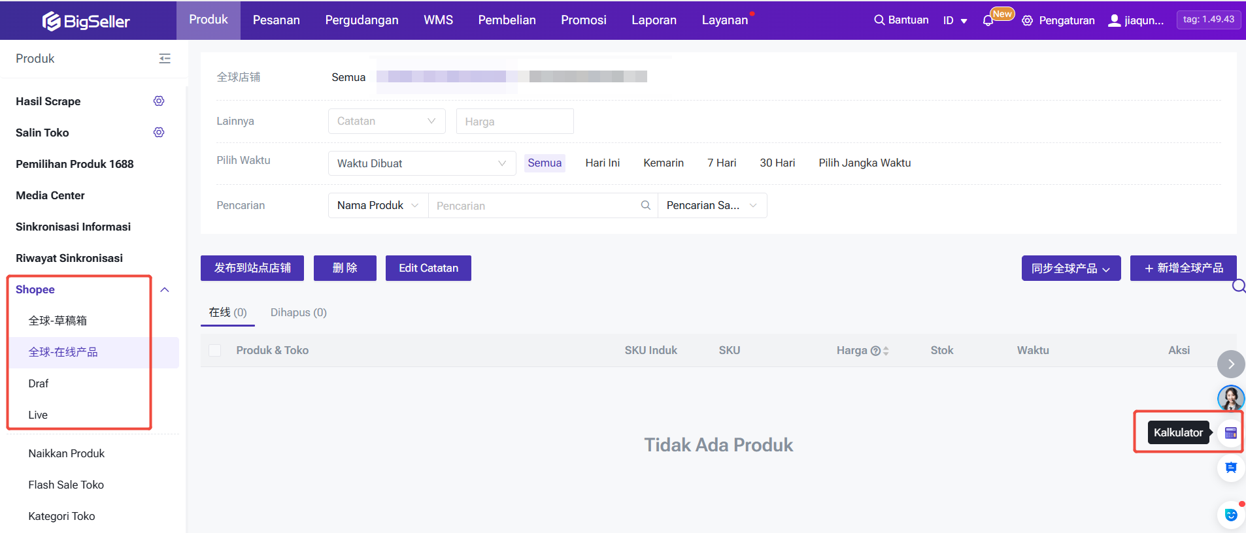Select the Hari Ini time filter
This screenshot has width=1246, height=533.
coord(602,163)
